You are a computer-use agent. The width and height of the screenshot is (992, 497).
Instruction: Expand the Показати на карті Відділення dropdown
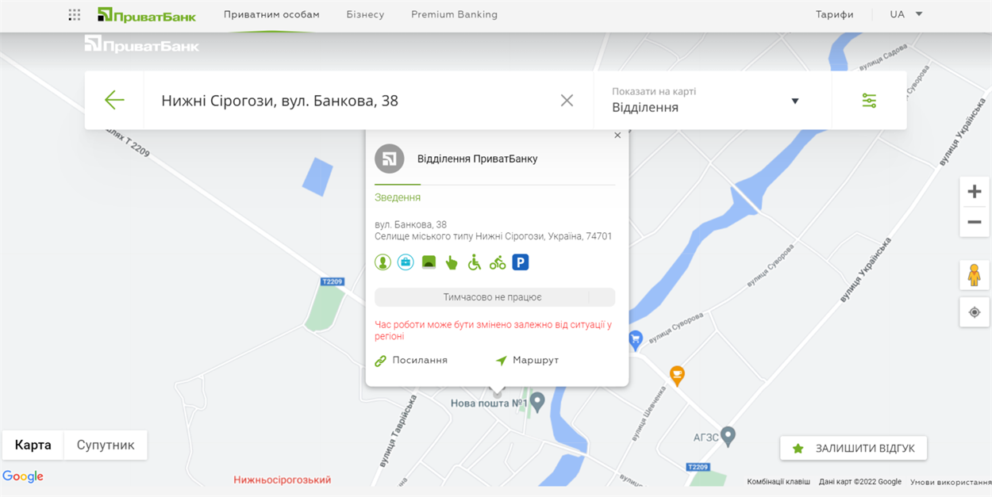point(713,101)
